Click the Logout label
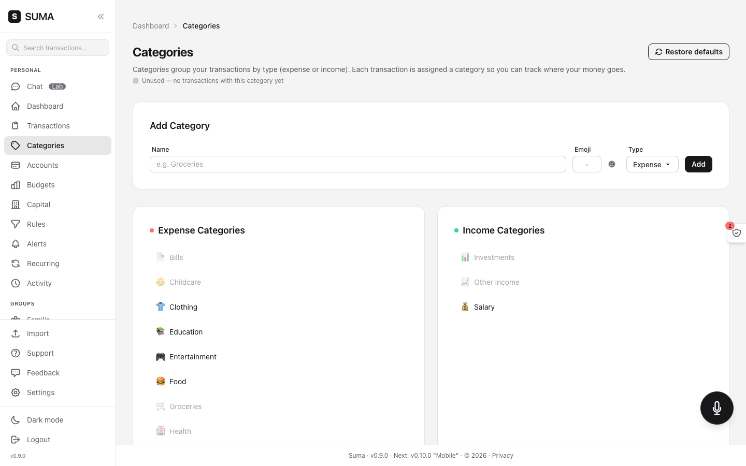 tap(38, 440)
